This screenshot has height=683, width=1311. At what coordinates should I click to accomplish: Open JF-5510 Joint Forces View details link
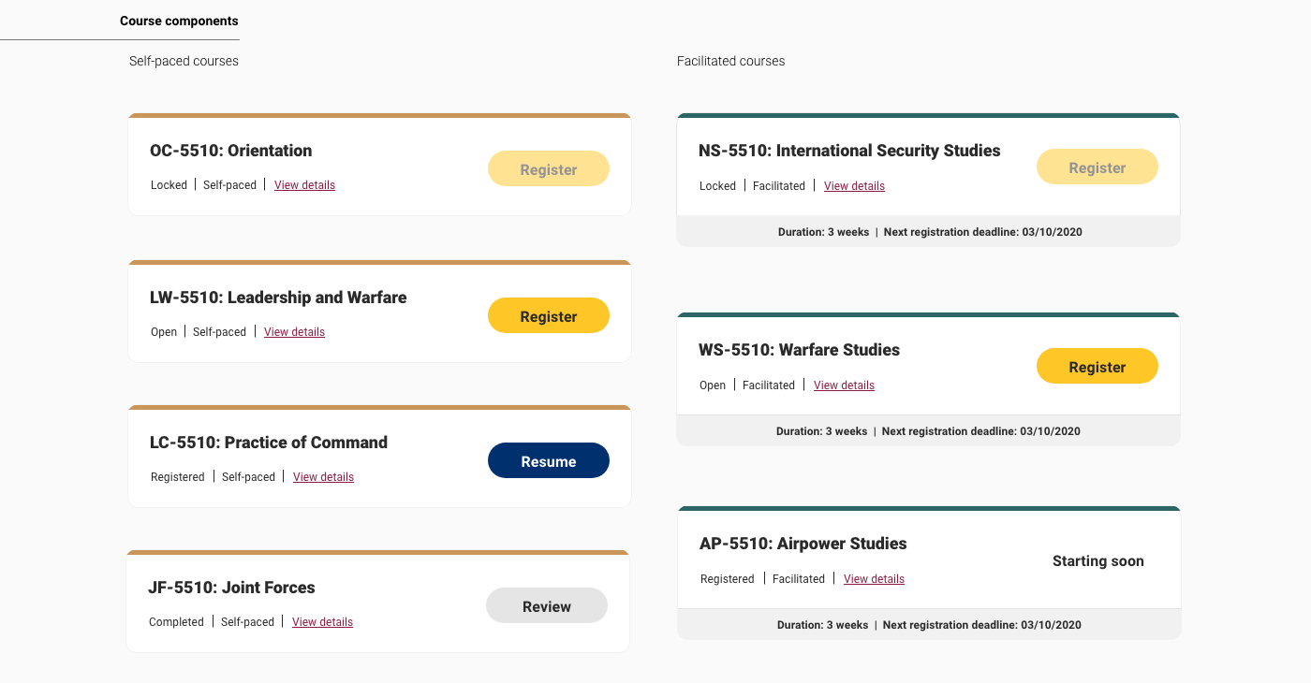tap(322, 622)
